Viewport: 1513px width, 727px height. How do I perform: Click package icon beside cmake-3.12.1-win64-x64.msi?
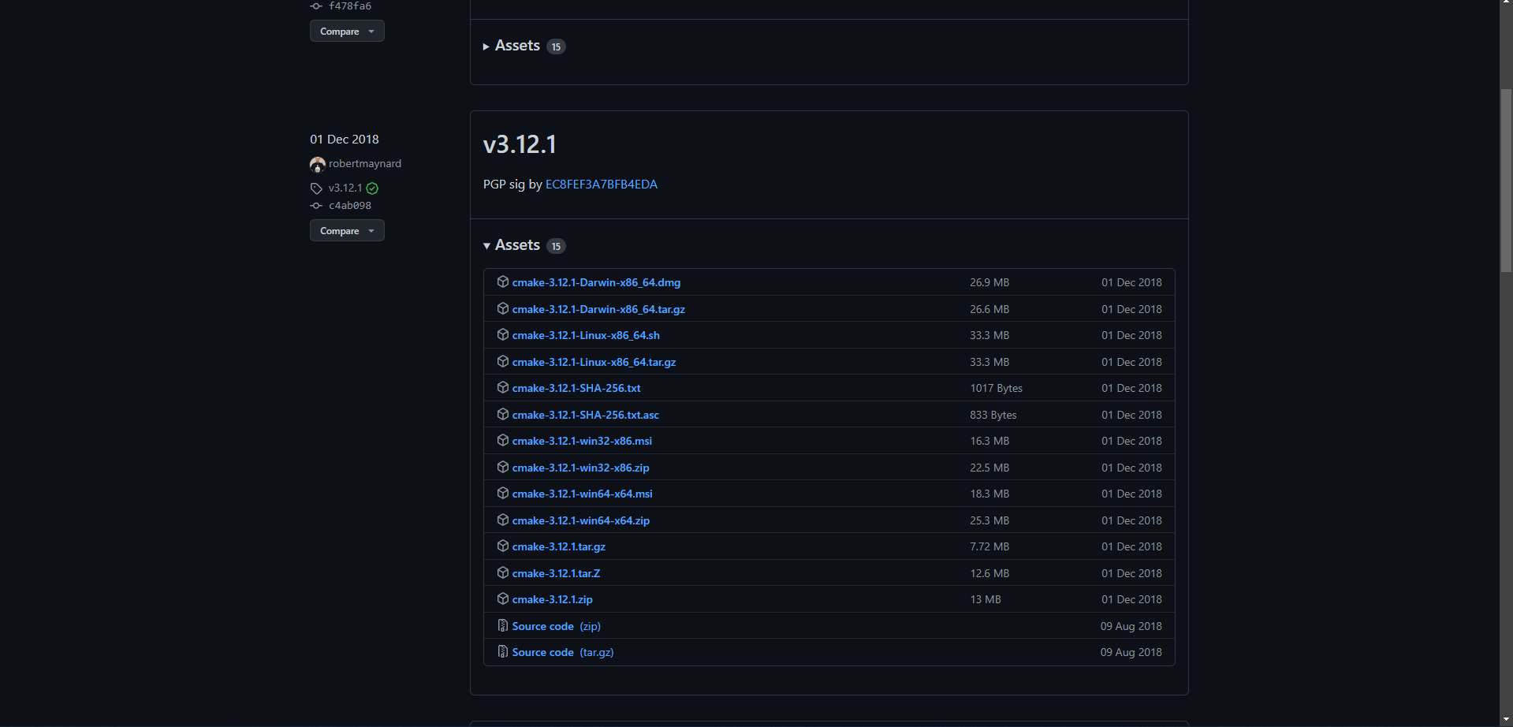pos(502,493)
